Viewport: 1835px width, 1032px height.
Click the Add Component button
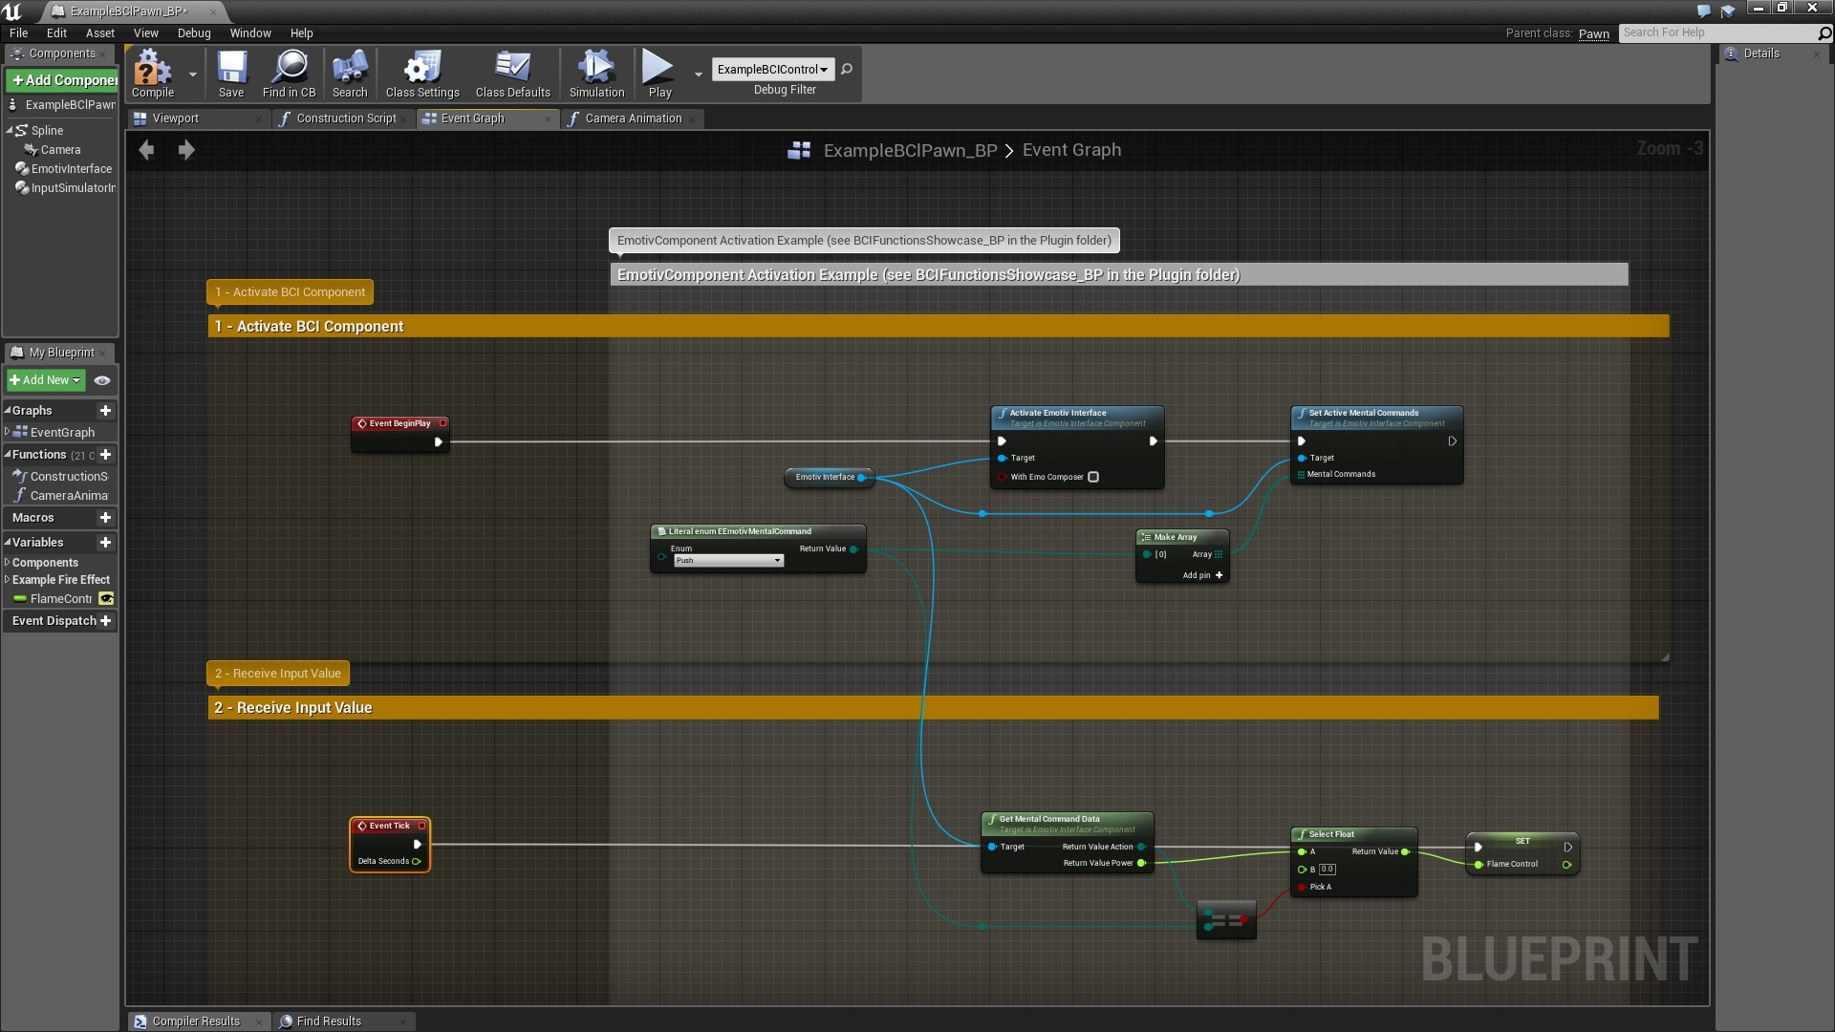click(x=63, y=79)
